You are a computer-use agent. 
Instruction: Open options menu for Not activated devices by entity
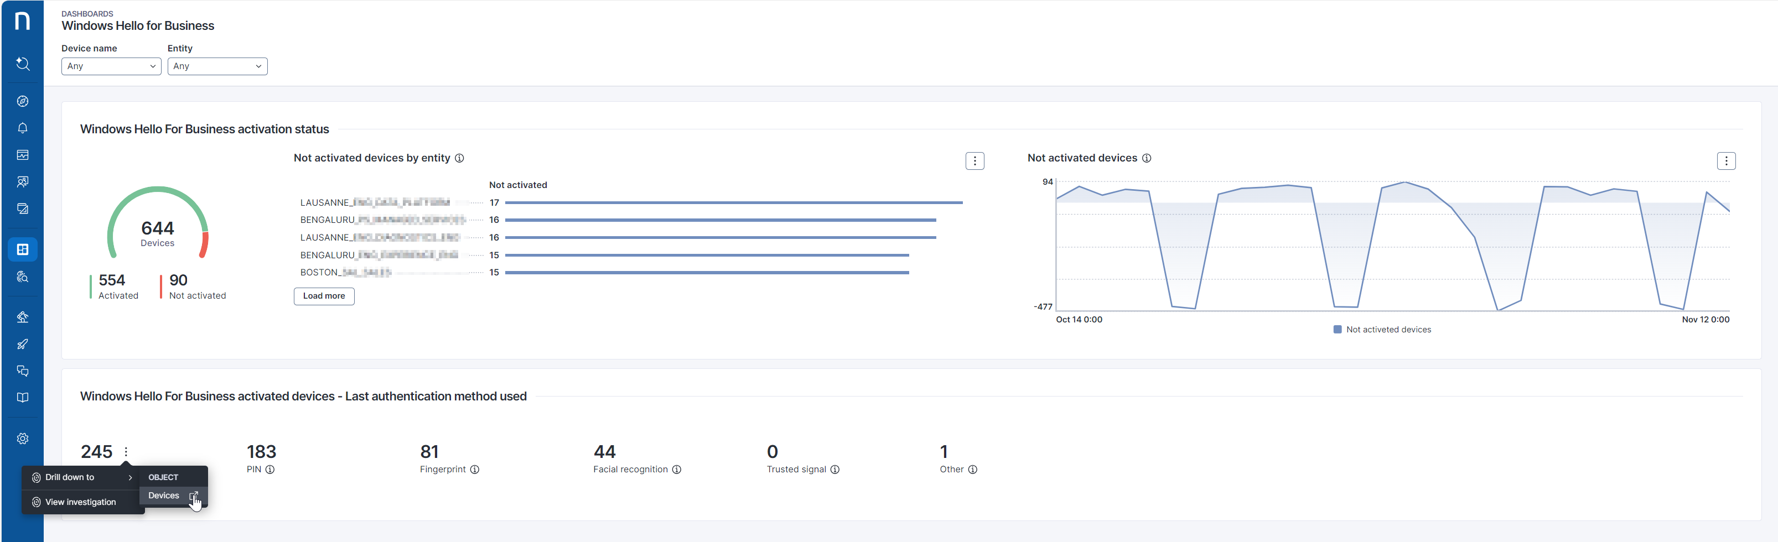click(x=974, y=161)
